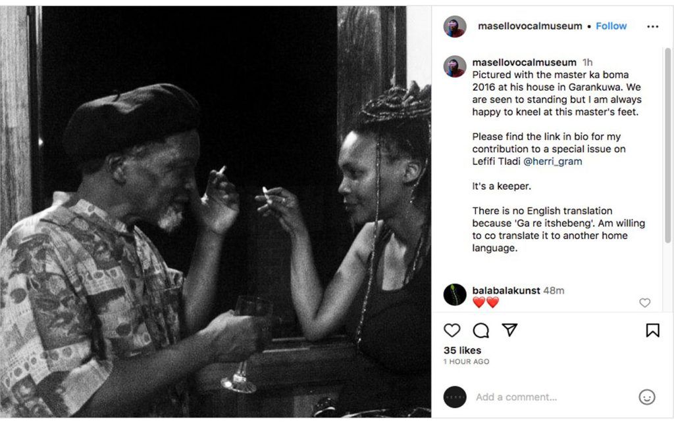Open caption author's profile avatar
674x425 pixels.
(455, 66)
